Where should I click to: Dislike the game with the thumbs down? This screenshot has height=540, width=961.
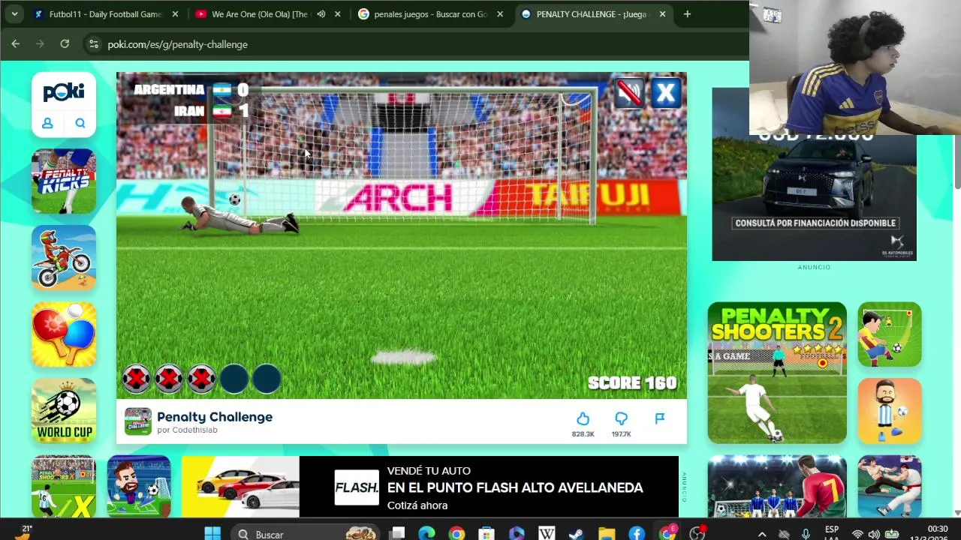621,419
